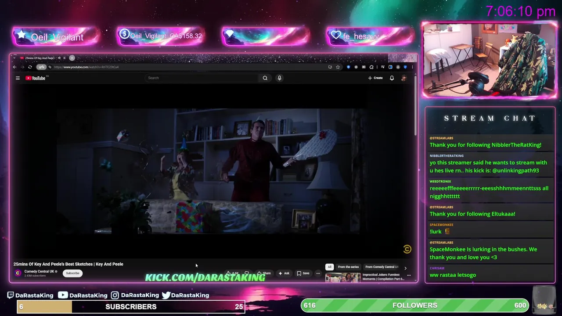Open the Impractical Jokers Funniest Moments thumbnail
Image resolution: width=562 pixels, height=316 pixels.
tap(343, 277)
